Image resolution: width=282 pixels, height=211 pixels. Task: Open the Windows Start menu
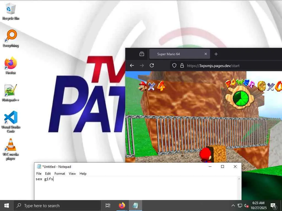pyautogui.click(x=7, y=206)
